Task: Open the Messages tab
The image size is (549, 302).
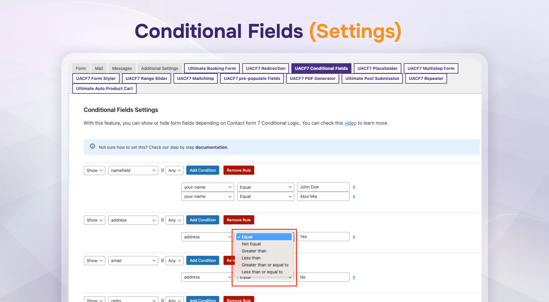Action: (122, 68)
